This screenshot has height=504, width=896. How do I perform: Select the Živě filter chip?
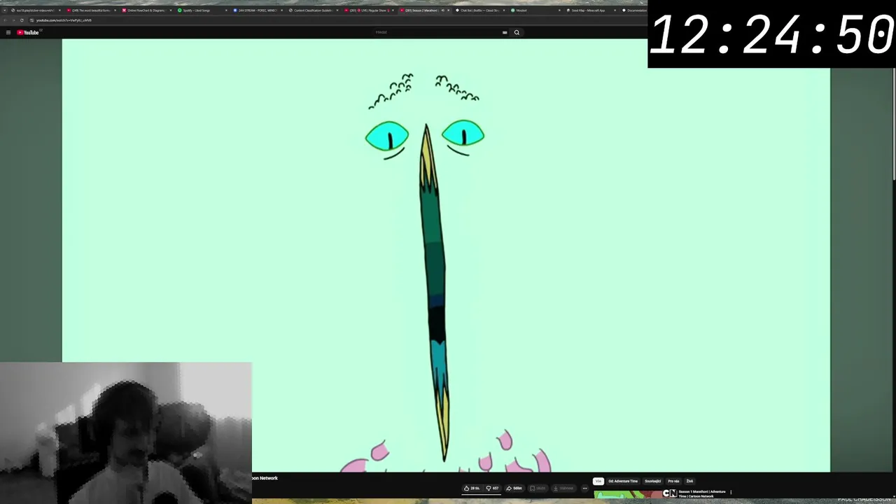click(689, 481)
